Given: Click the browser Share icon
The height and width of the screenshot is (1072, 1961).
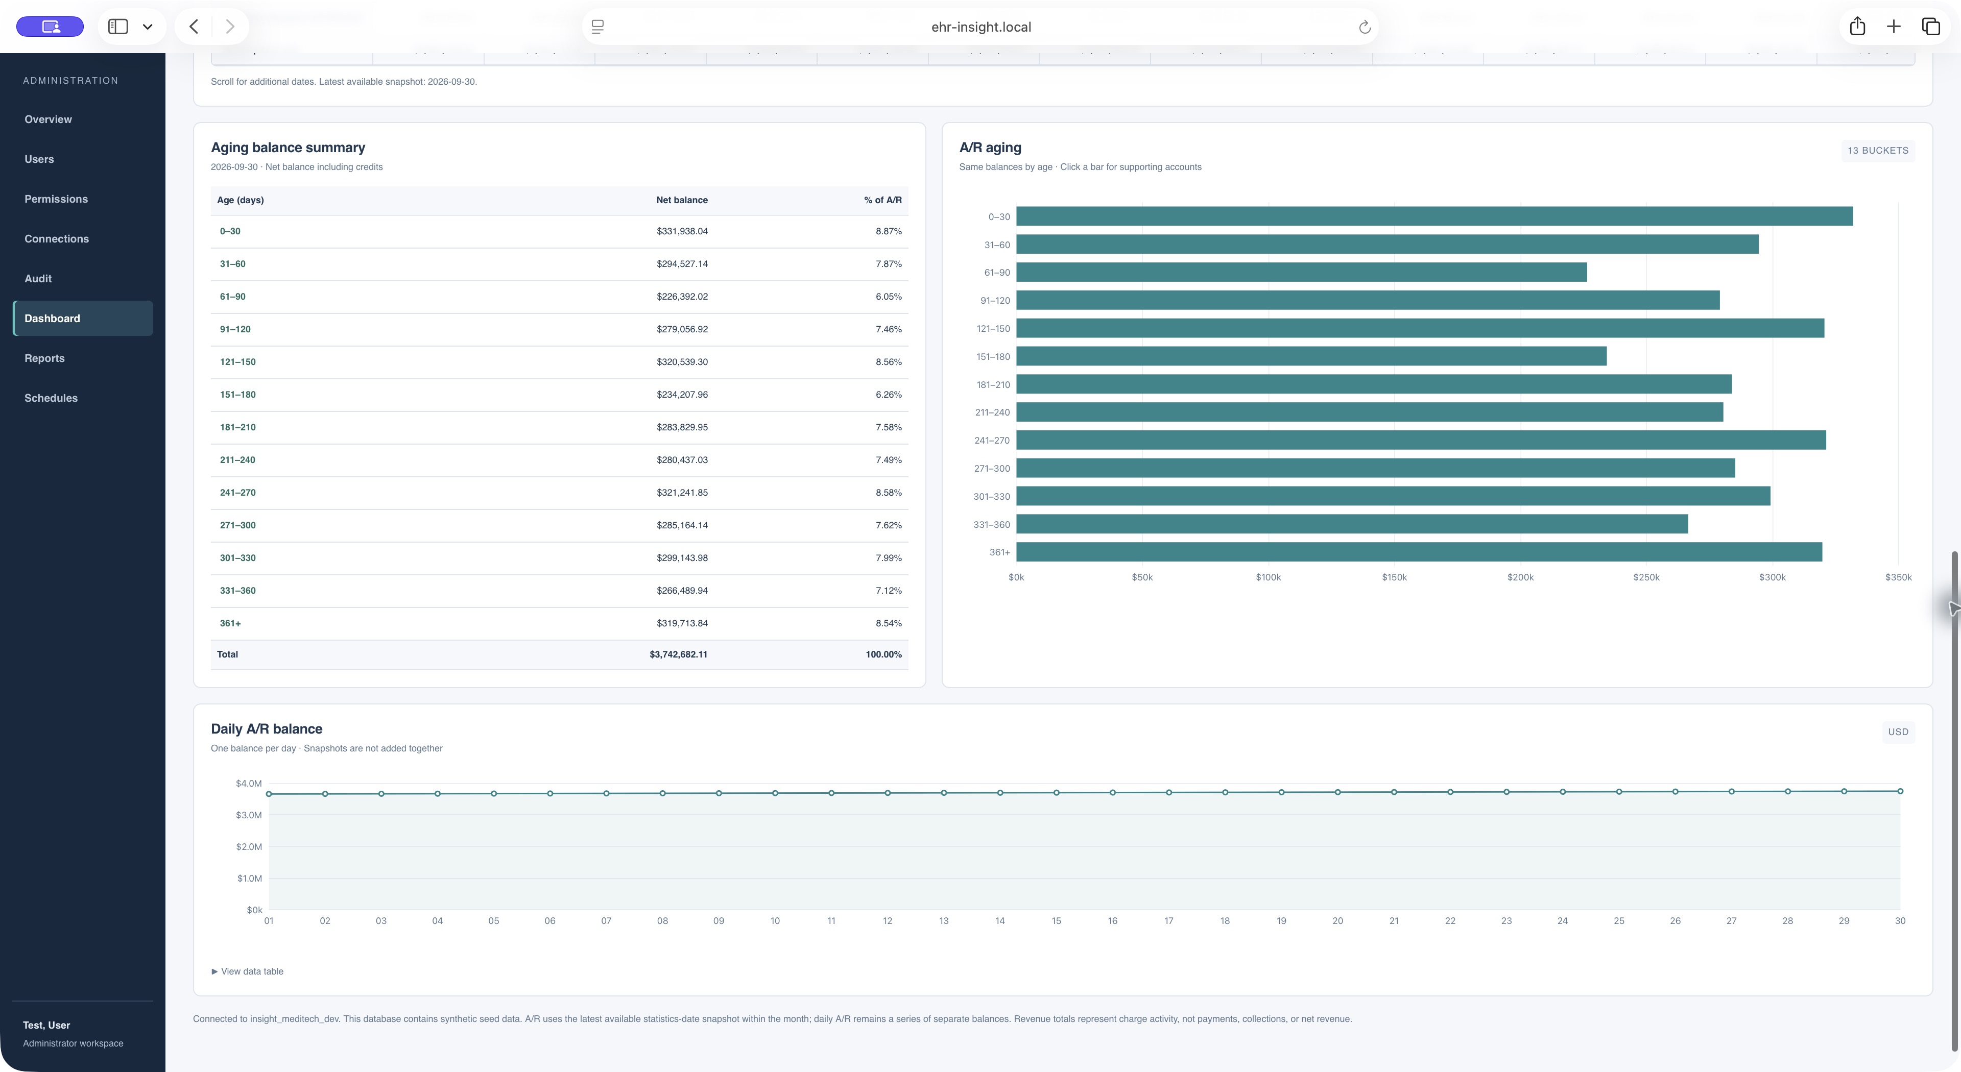Looking at the screenshot, I should (1857, 27).
